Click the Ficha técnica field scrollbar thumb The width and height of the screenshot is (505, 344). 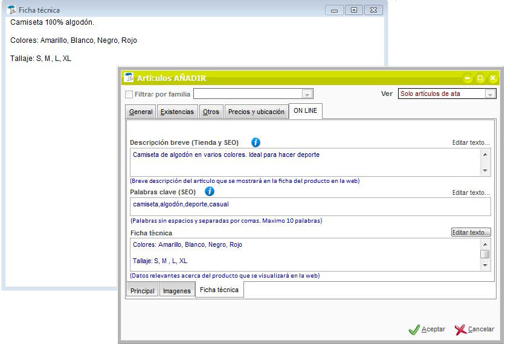pos(485,254)
